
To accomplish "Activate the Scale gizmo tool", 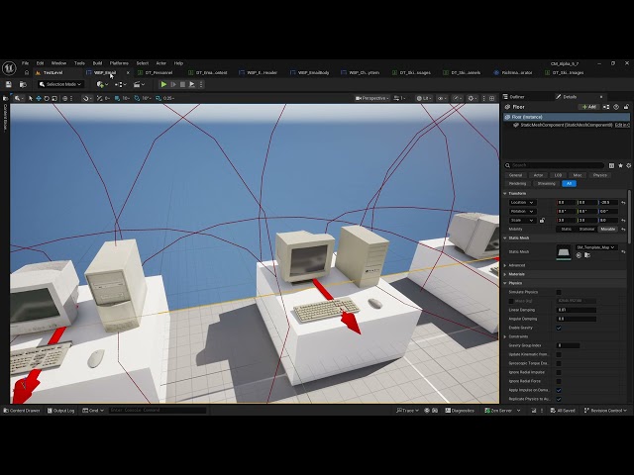I will pyautogui.click(x=54, y=98).
